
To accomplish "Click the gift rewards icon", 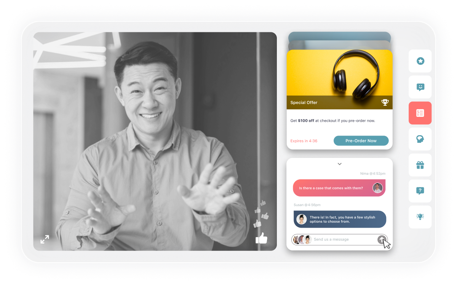I will pyautogui.click(x=420, y=165).
